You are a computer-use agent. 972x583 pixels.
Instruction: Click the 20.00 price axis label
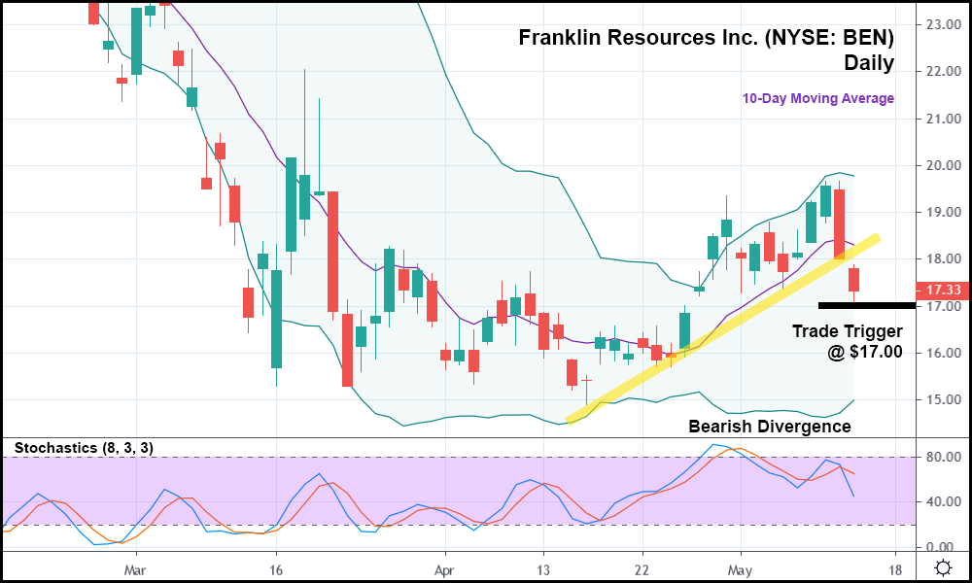pyautogui.click(x=944, y=165)
